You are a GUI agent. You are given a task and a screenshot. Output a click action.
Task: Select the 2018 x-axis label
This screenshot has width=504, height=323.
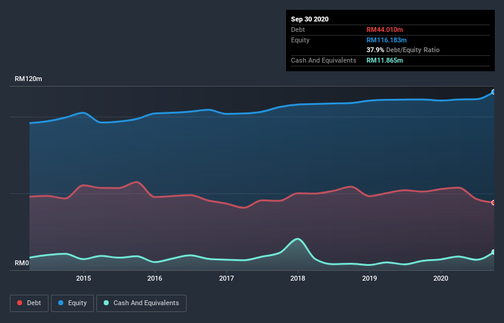point(298,278)
